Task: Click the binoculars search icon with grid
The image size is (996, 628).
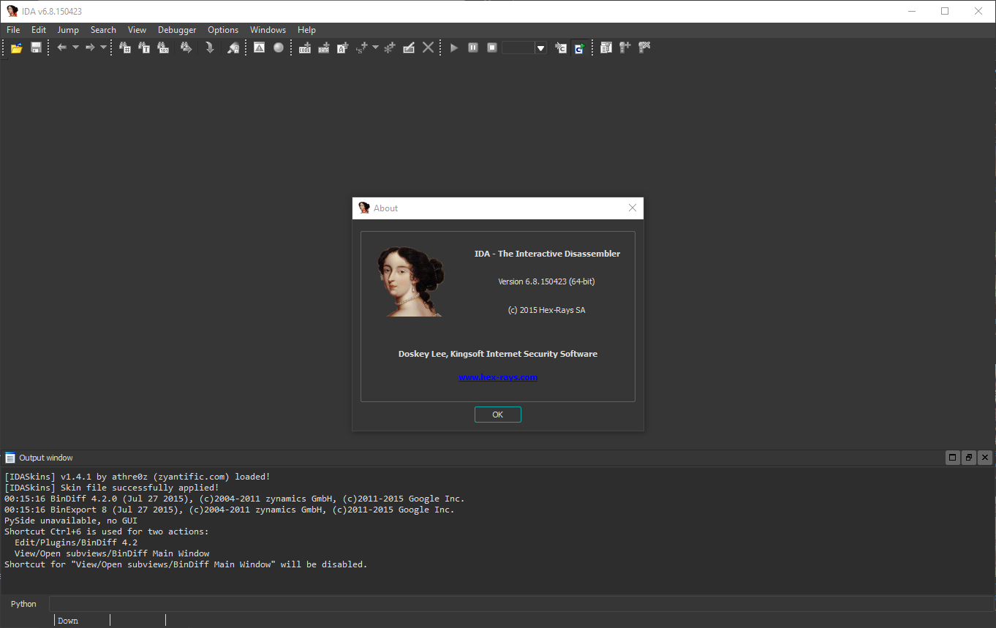Action: (125, 48)
